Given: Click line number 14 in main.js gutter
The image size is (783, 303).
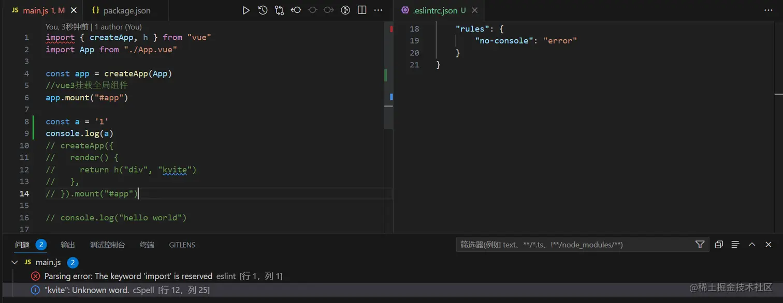Looking at the screenshot, I should (24, 193).
